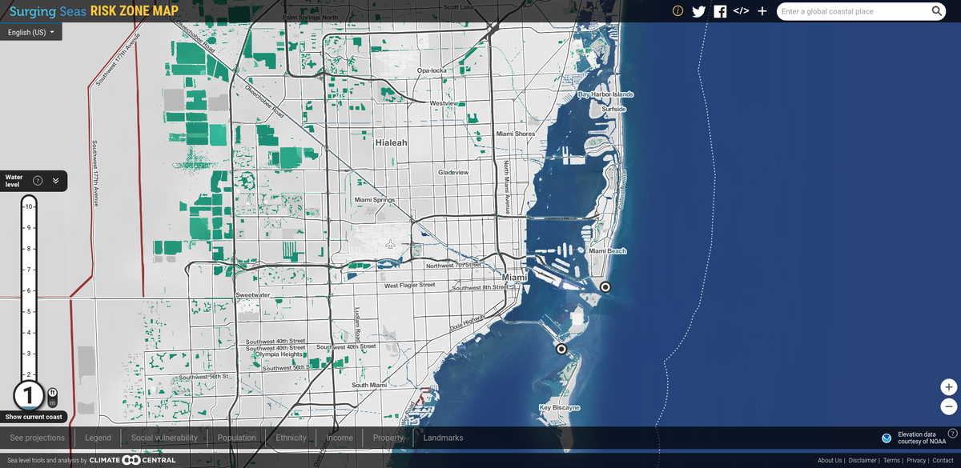Click the Miami Shores map label
Screen dimensions: 961x468
click(516, 134)
